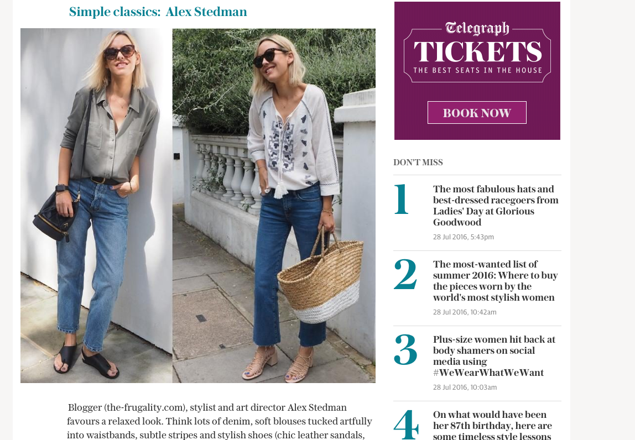Click the DON'T MISS section header

pyautogui.click(x=418, y=163)
